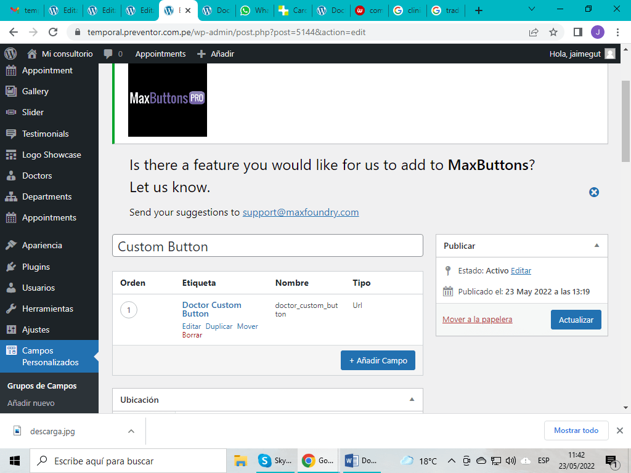Close the downloads bar

point(620,431)
